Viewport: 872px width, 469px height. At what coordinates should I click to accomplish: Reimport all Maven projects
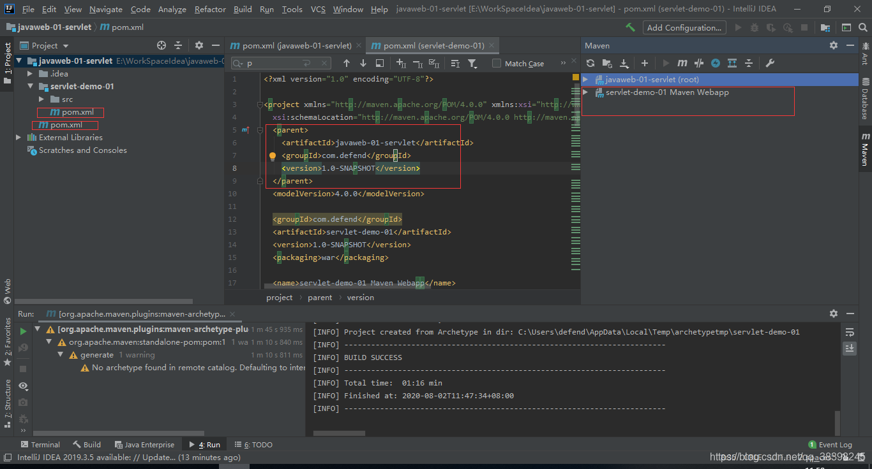point(590,63)
